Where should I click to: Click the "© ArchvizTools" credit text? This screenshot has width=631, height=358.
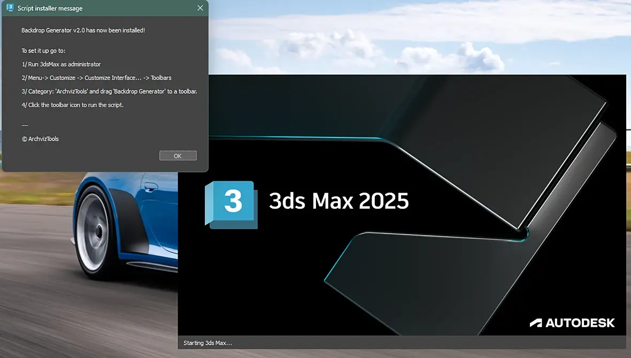pyautogui.click(x=40, y=139)
